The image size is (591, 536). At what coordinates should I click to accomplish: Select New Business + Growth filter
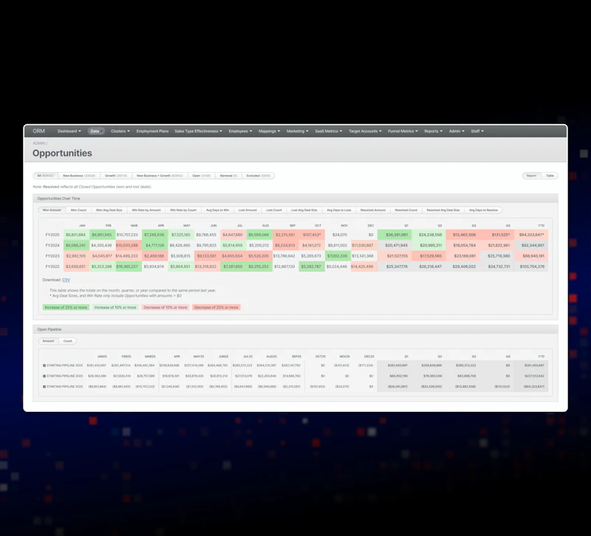(160, 176)
